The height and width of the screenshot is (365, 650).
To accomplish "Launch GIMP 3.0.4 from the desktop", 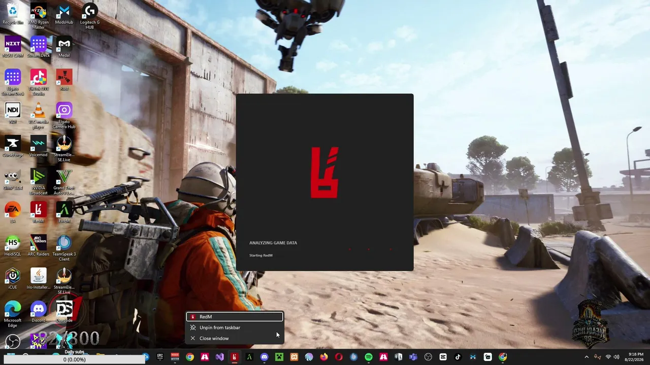I will (13, 179).
